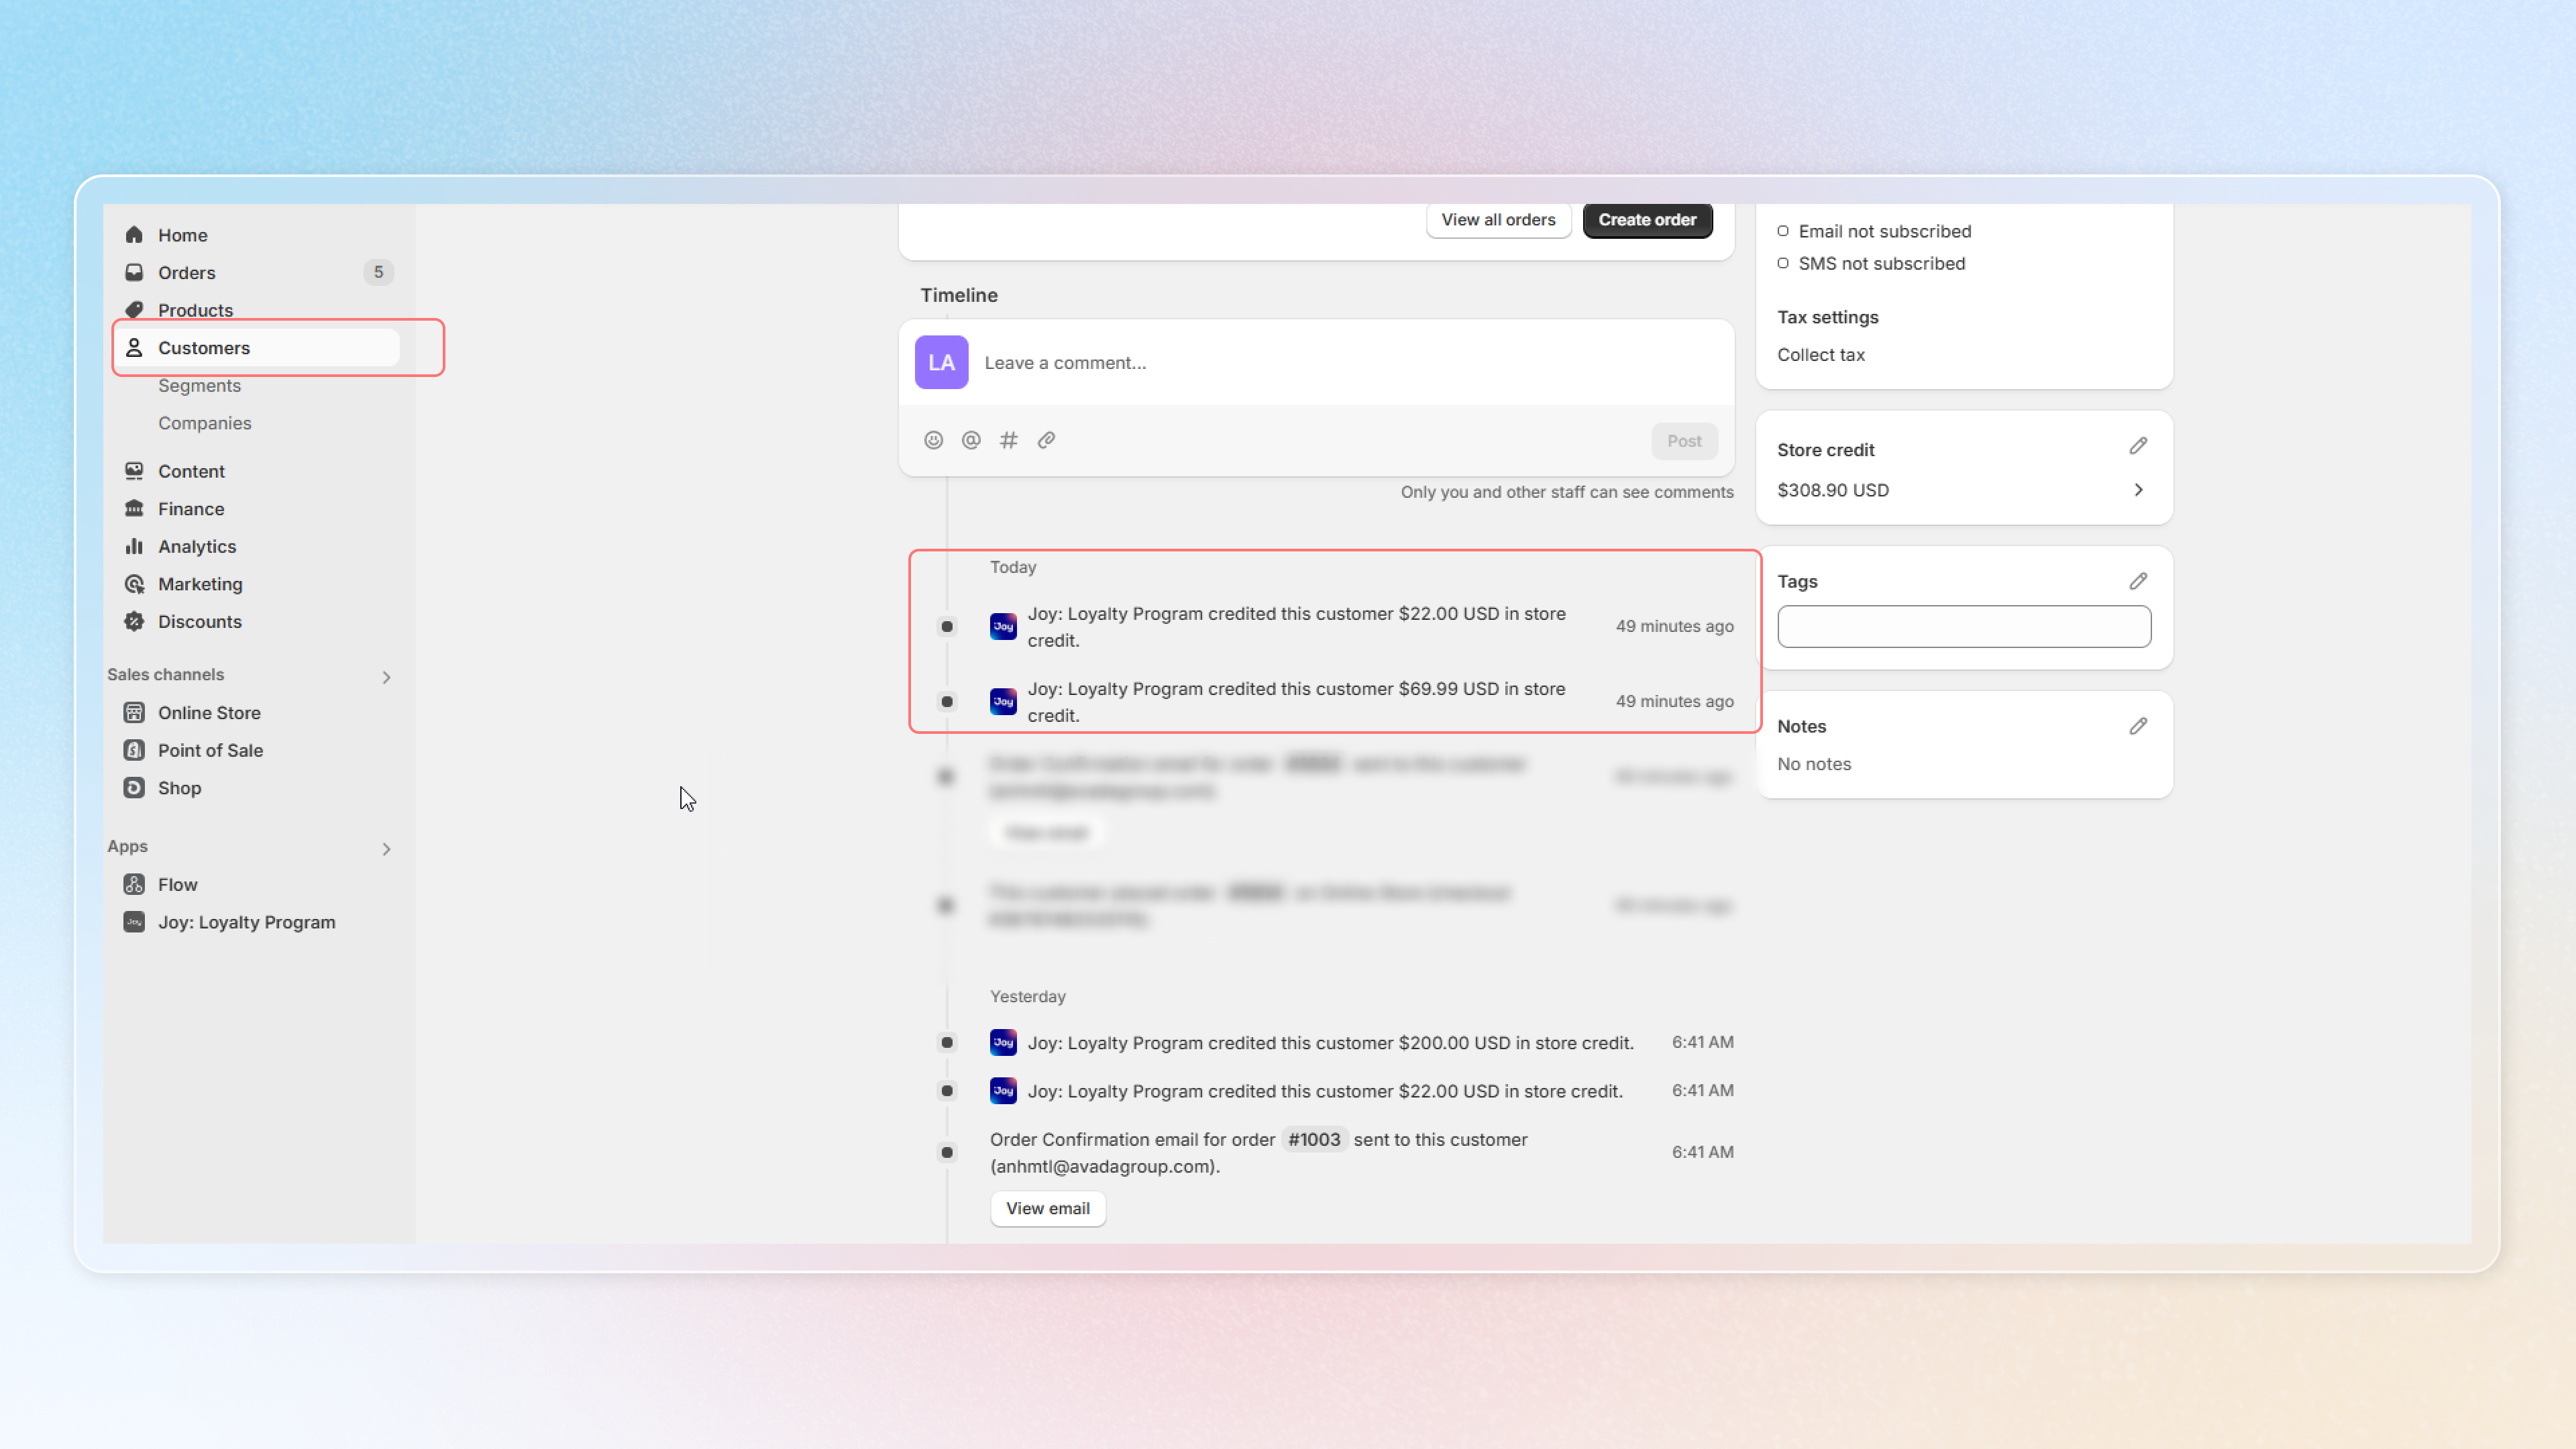Click the emoji icon in comment toolbar

[933, 440]
